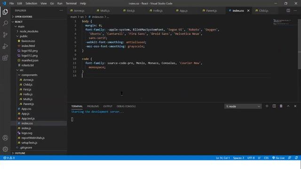Image resolution: width=301 pixels, height=169 pixels.
Task: Open the Manage gear icon
Action: pos(5,149)
